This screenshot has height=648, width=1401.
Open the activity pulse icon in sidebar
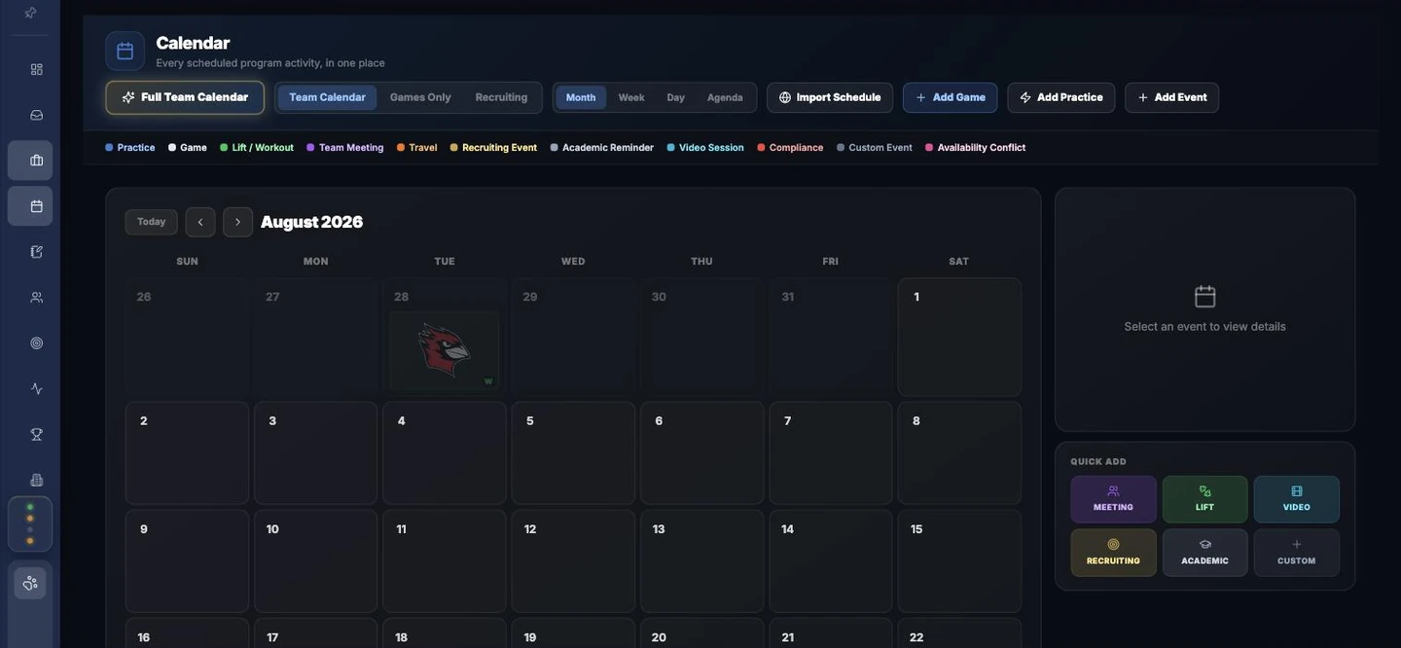[x=37, y=389]
